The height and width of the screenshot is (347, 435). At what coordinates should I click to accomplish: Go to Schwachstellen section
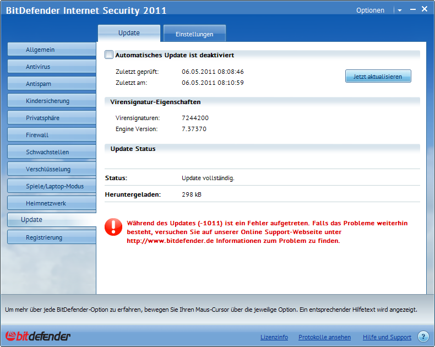click(52, 152)
